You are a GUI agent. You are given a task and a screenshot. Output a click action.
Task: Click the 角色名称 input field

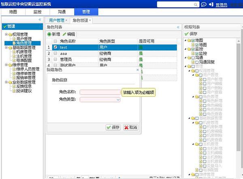(100, 92)
